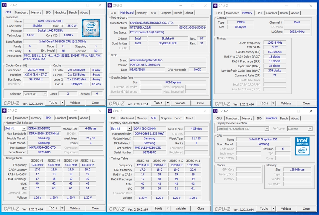Viewport: 319px width, 215px height.
Task: Minimize the Graphics CPU-Z window
Action: point(286,111)
